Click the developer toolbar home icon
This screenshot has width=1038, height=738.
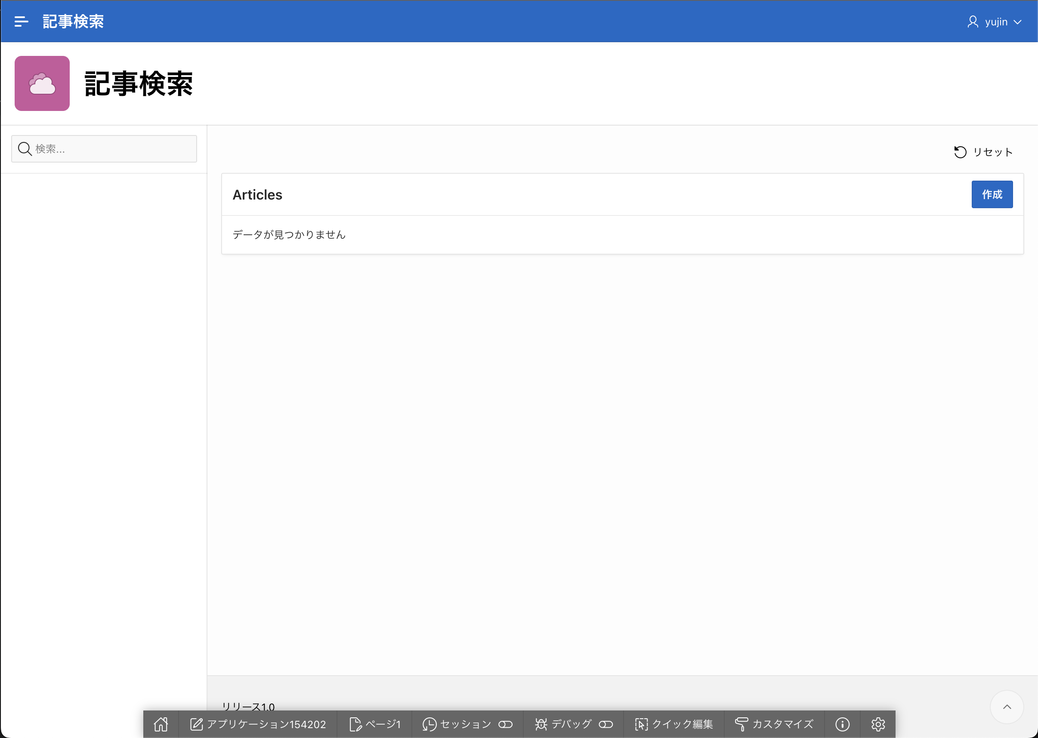click(161, 724)
